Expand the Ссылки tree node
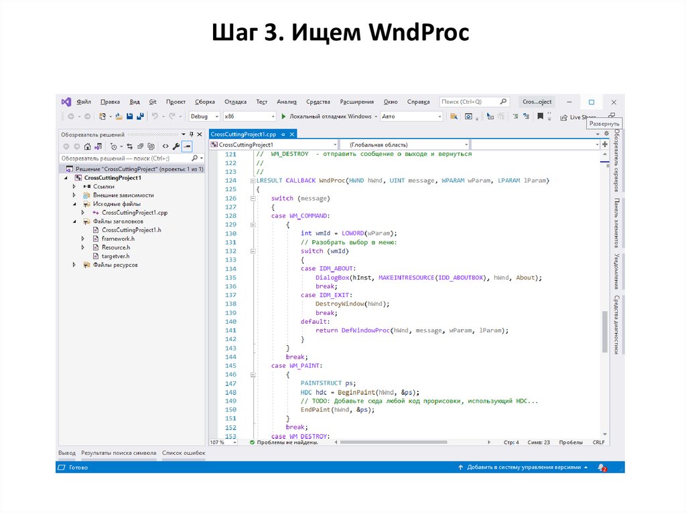This screenshot has width=686, height=513. coord(74,187)
